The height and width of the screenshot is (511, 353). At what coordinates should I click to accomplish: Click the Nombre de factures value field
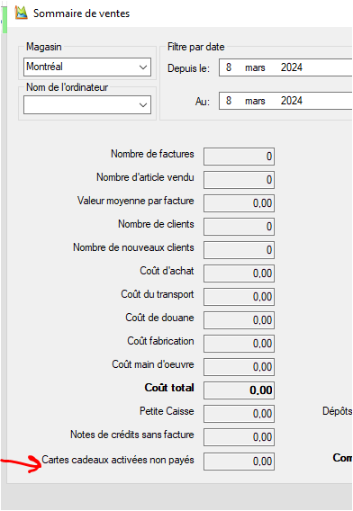pos(239,157)
